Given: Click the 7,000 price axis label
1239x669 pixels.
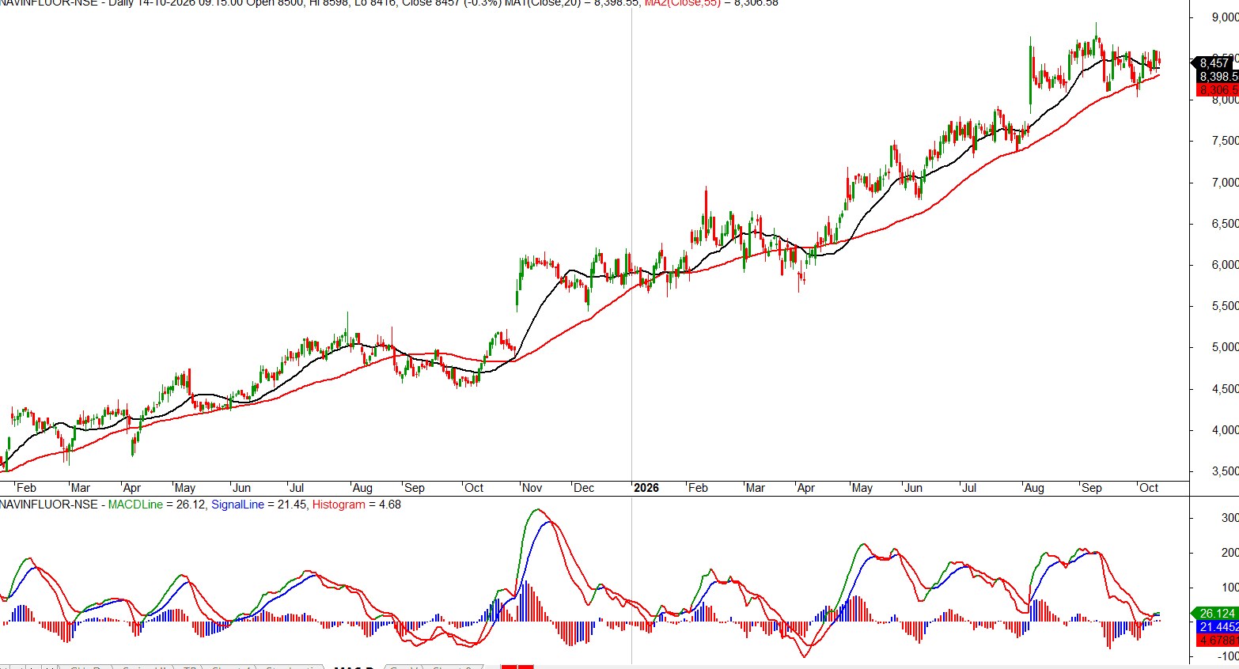Looking at the screenshot, I should pos(1225,183).
